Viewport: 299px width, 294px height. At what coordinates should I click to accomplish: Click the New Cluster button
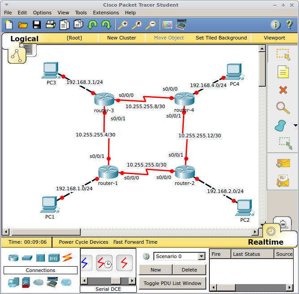pos(121,38)
